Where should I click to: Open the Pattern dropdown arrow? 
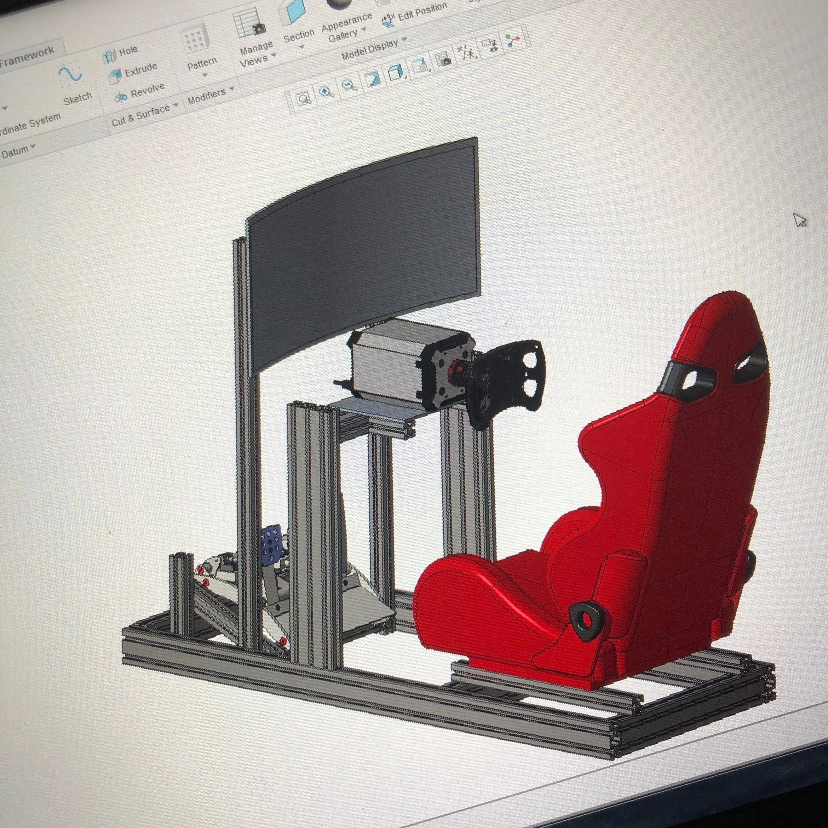(x=204, y=76)
